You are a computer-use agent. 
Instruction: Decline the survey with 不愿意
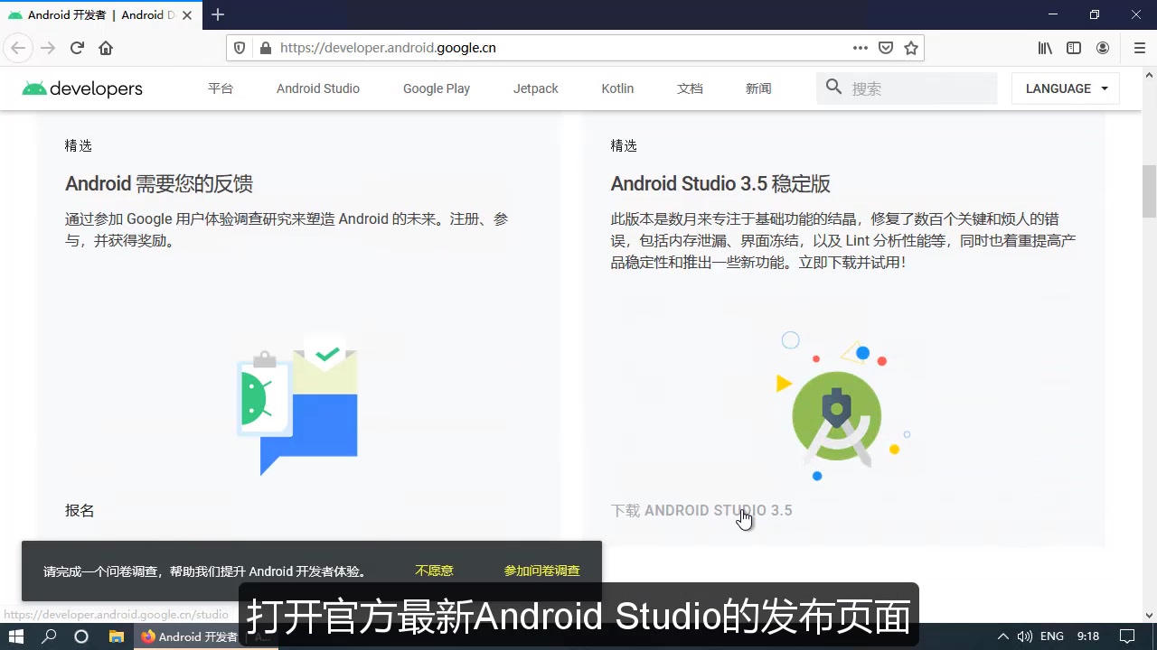(x=434, y=571)
